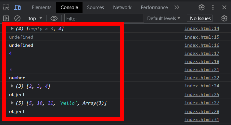The width and height of the screenshot is (231, 125).
Task: Expand the (4) [empty × 3, 4] array
Action: pos(12,29)
